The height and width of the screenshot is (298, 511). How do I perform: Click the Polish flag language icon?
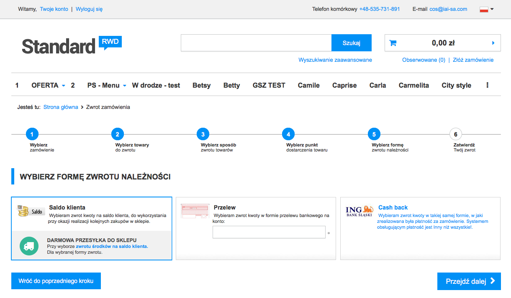point(484,9)
